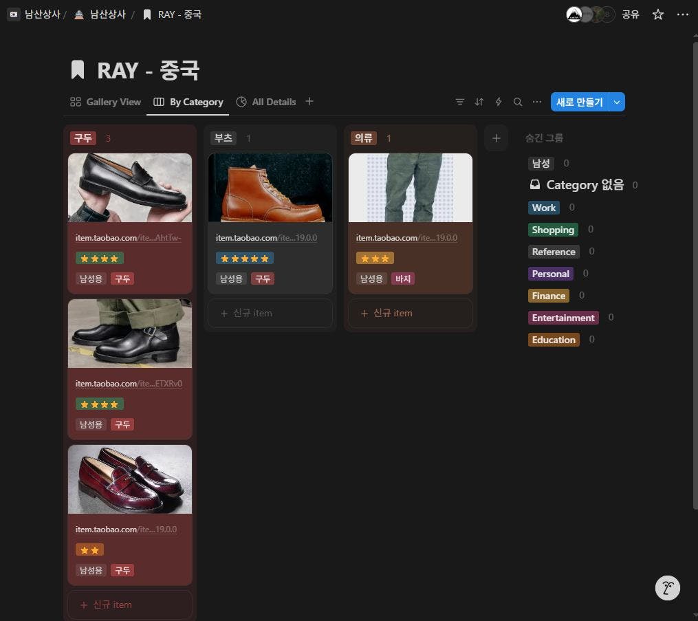698x621 pixels.
Task: Click the workspace icon before 남산상사 breadcrumb
Action: pos(14,14)
